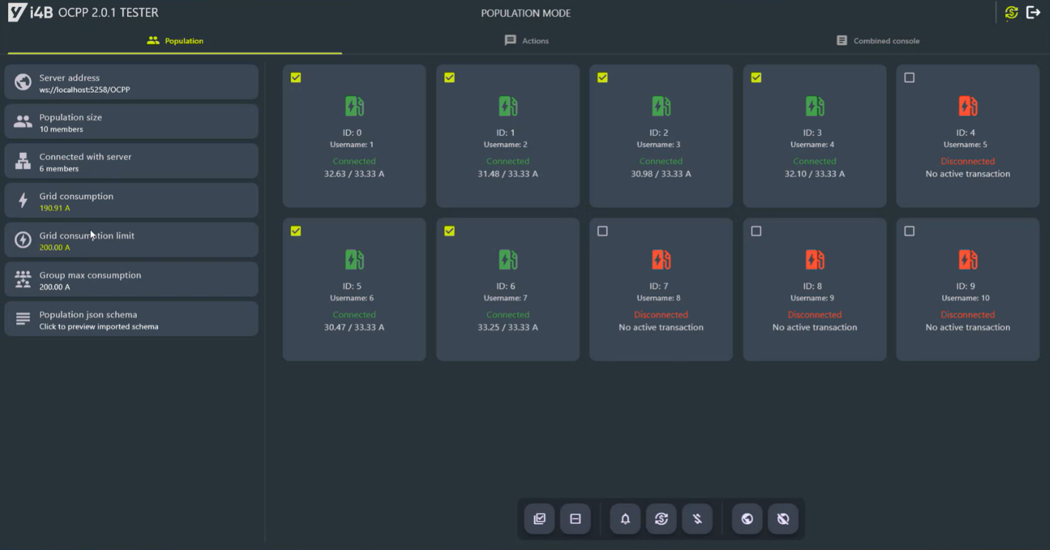Click the logout icon at top right
1050x550 pixels.
(x=1033, y=13)
